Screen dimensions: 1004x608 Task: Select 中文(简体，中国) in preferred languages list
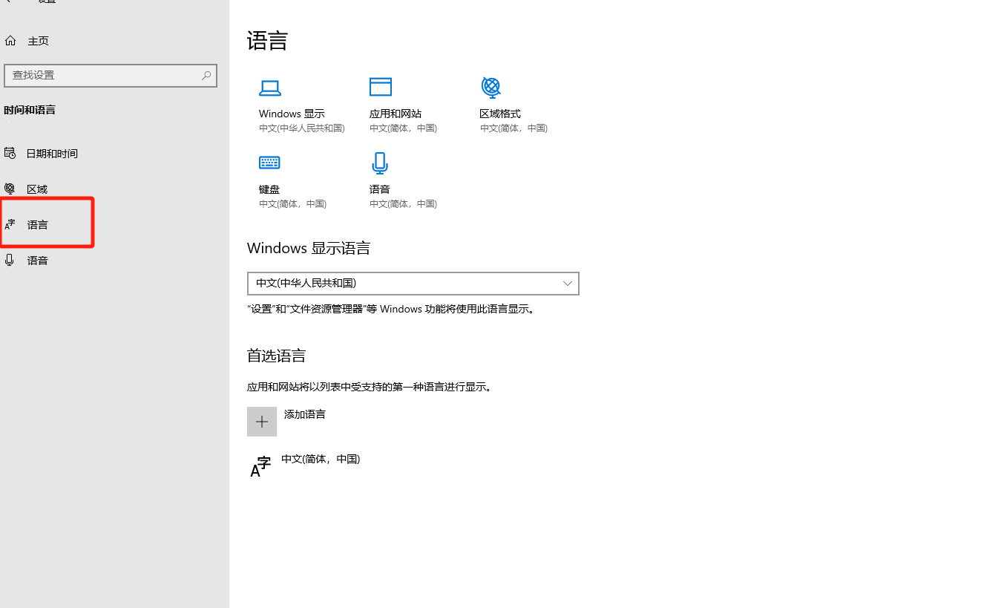(x=321, y=460)
